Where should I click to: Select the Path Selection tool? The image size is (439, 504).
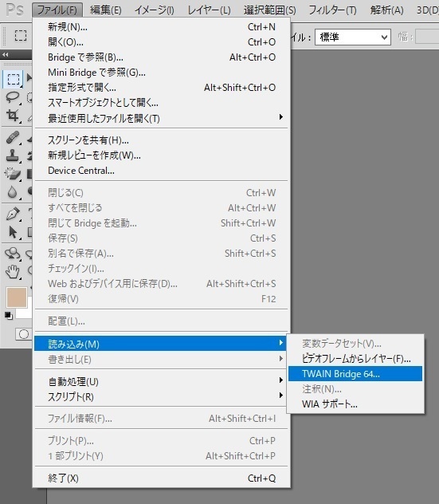click(x=13, y=232)
